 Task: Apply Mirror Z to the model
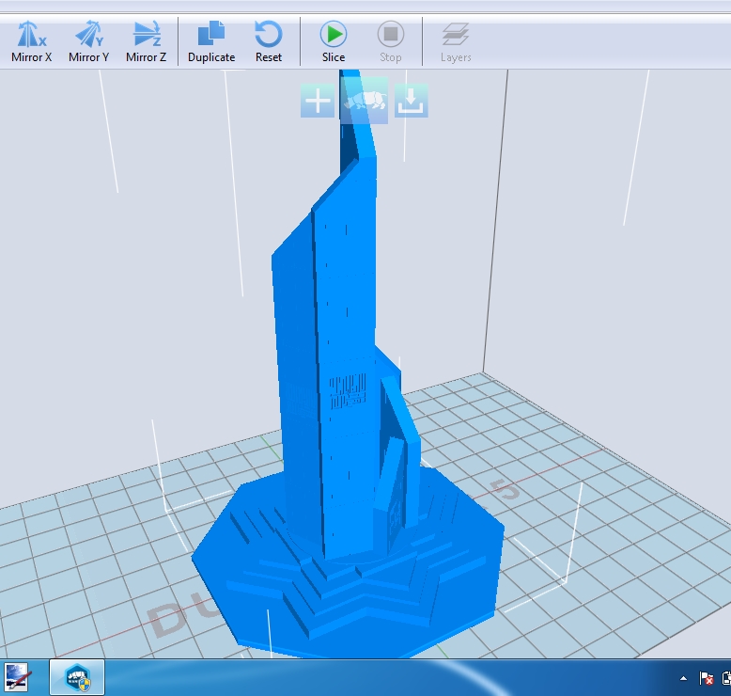(146, 42)
